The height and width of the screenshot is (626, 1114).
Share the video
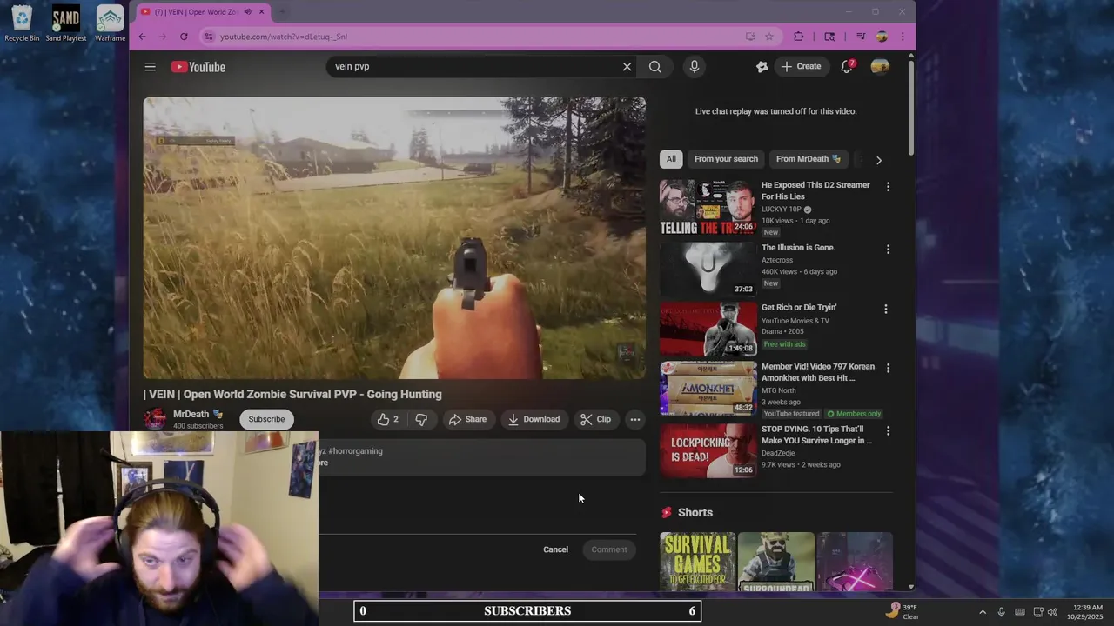click(467, 419)
